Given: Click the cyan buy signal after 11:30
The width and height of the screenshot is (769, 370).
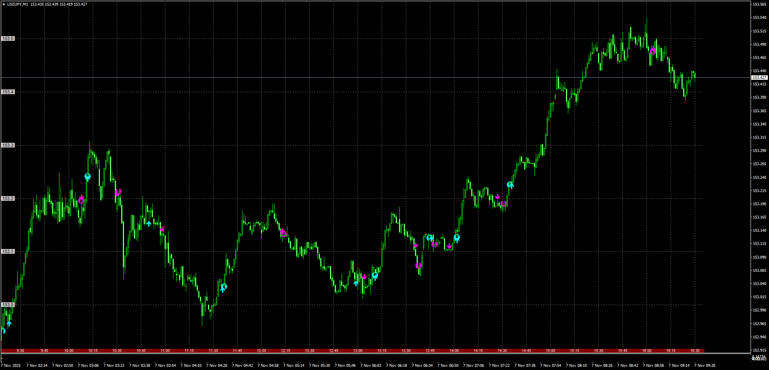Looking at the screenshot, I should coord(224,287).
